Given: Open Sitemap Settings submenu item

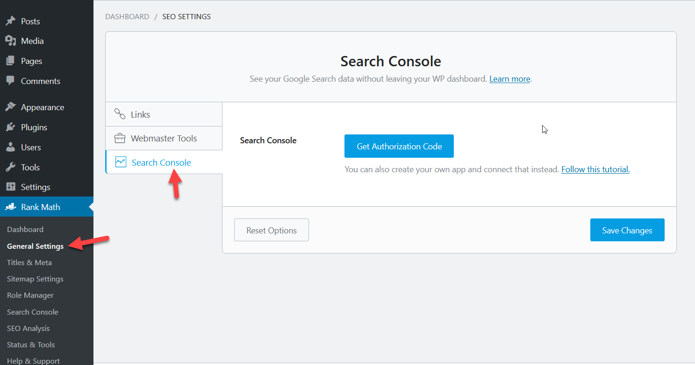Looking at the screenshot, I should point(35,279).
